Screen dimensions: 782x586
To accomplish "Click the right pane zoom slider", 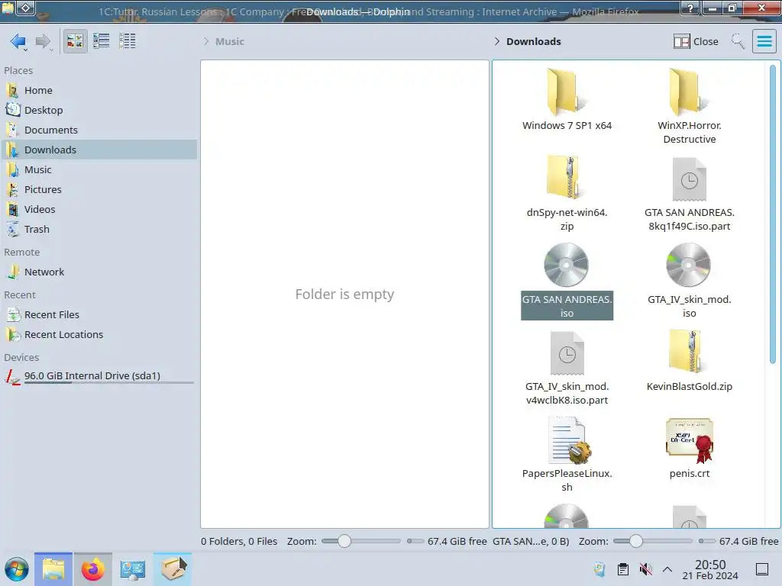I will point(652,541).
